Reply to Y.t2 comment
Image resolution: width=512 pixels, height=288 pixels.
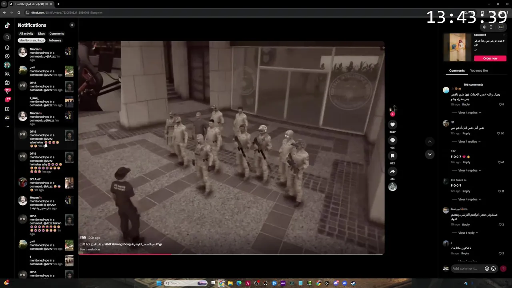(466, 162)
